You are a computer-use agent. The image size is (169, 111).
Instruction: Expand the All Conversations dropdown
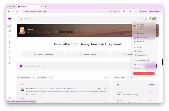coord(26,77)
